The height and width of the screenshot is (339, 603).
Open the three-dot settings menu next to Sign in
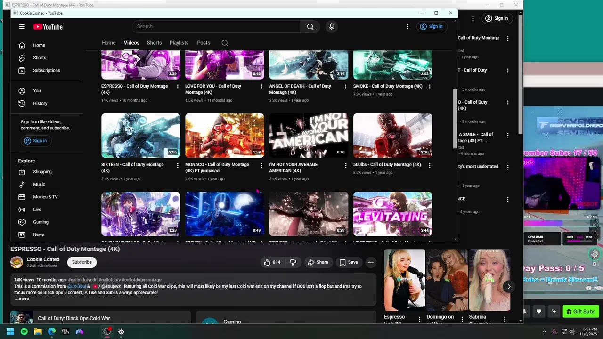(x=408, y=27)
